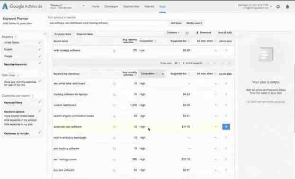
Task: Click the Download button
Action: [204, 33]
